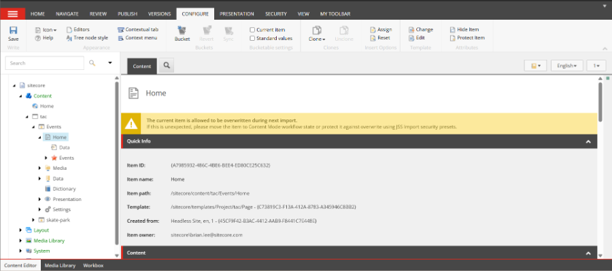Click Protect Item attribute
Image resolution: width=612 pixels, height=271 pixels.
tap(467, 38)
